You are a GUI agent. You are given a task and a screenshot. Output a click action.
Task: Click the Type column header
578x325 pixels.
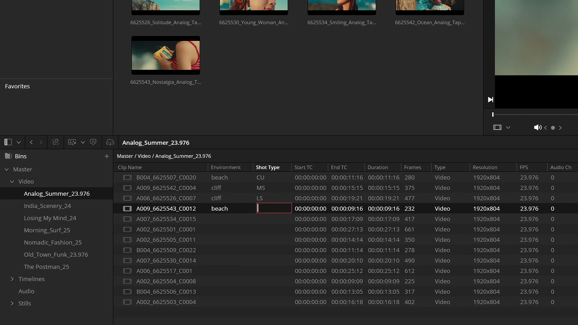pyautogui.click(x=440, y=167)
